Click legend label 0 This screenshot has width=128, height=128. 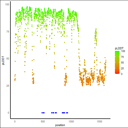coord(122,74)
